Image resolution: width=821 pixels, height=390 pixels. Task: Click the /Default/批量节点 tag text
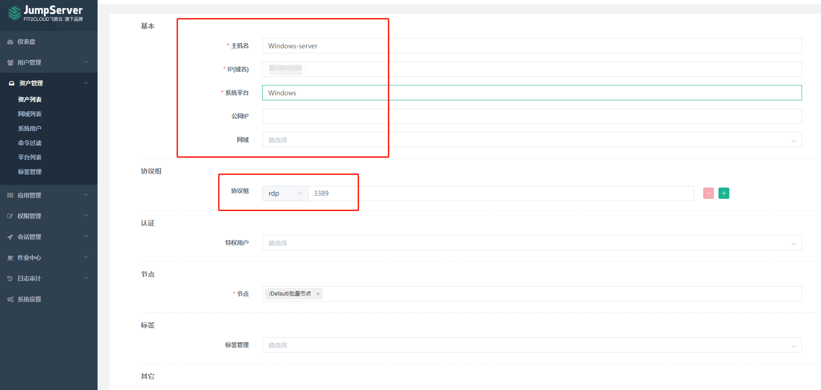click(x=290, y=294)
